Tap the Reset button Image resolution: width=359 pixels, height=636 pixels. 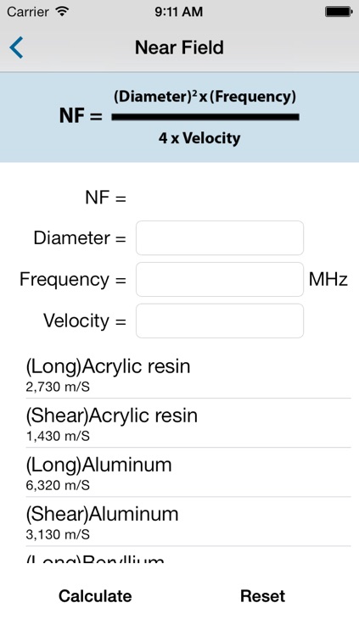click(x=263, y=596)
